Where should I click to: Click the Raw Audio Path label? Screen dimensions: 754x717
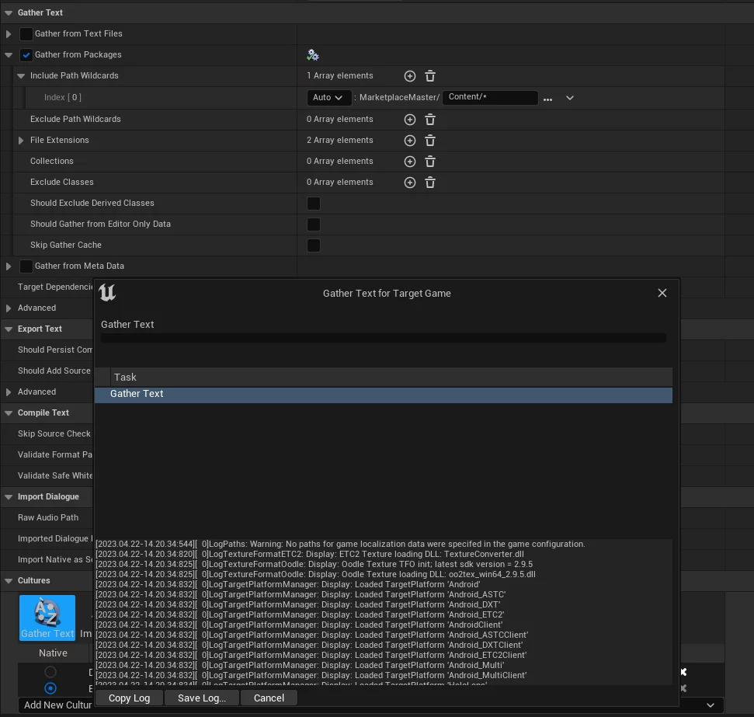point(48,518)
